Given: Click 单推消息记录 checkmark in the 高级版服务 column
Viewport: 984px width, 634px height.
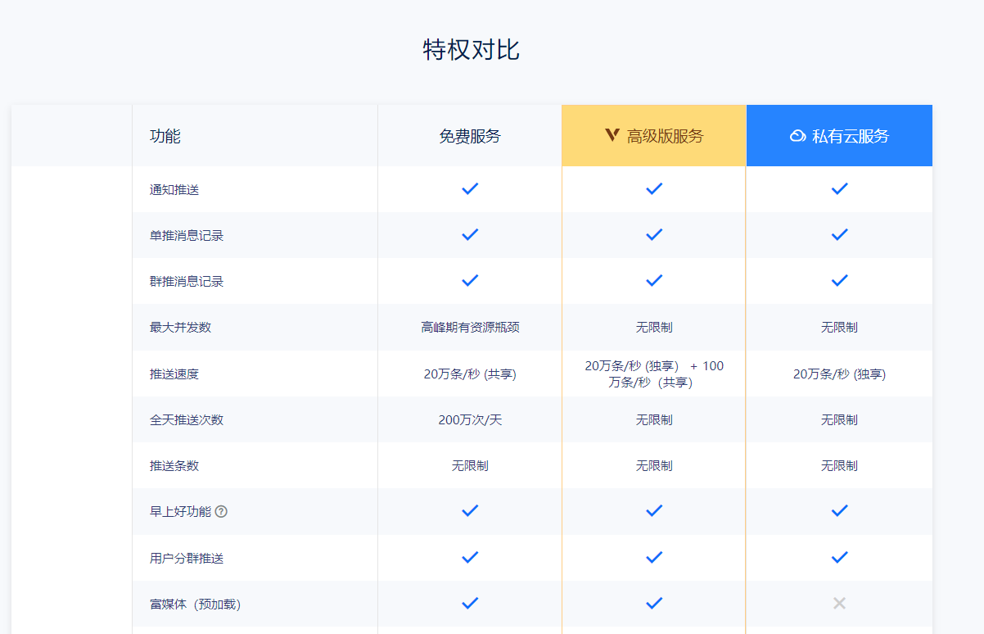Looking at the screenshot, I should 654,234.
